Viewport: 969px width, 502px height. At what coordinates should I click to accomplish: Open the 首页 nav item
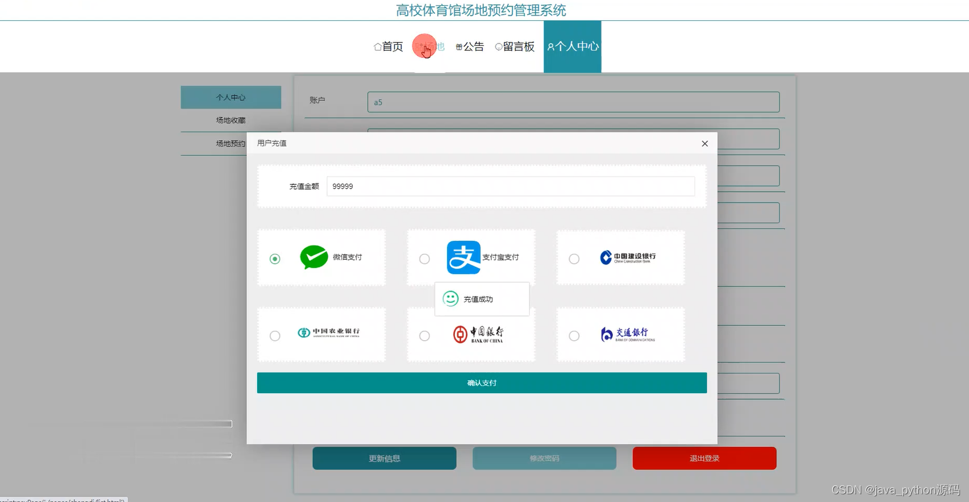pyautogui.click(x=389, y=47)
